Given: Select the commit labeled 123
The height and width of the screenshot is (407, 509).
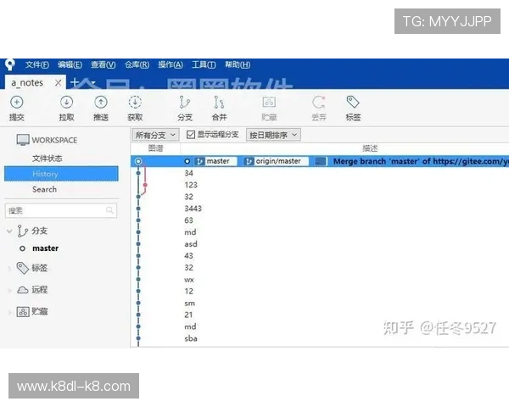Looking at the screenshot, I should 191,185.
